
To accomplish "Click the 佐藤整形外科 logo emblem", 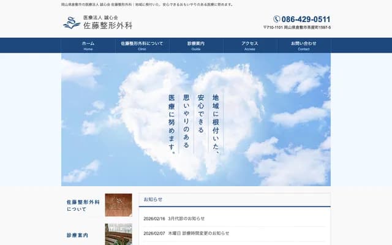I will tap(72, 23).
